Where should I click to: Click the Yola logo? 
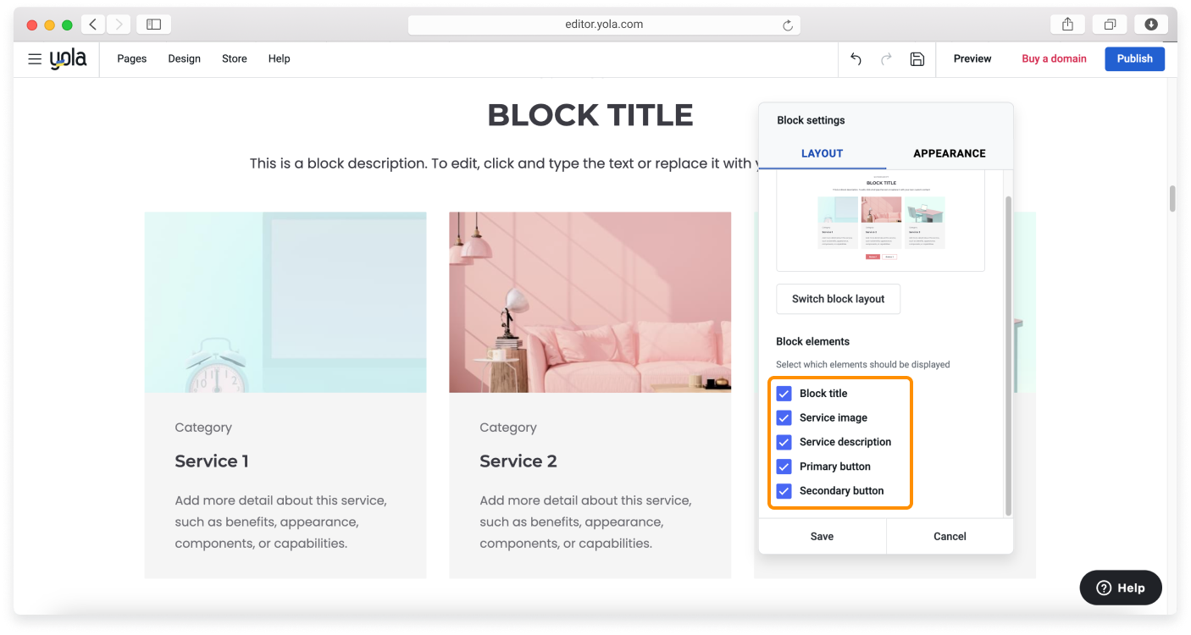point(70,58)
